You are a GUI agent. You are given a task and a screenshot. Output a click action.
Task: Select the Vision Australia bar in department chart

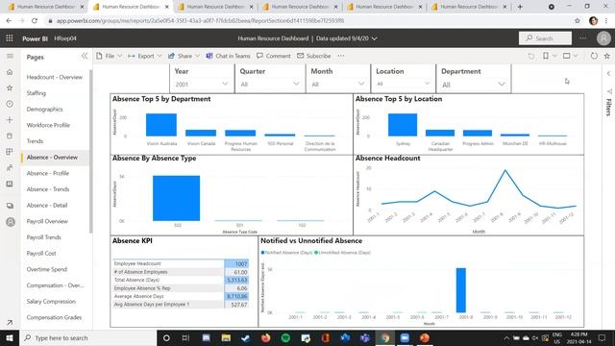point(161,125)
